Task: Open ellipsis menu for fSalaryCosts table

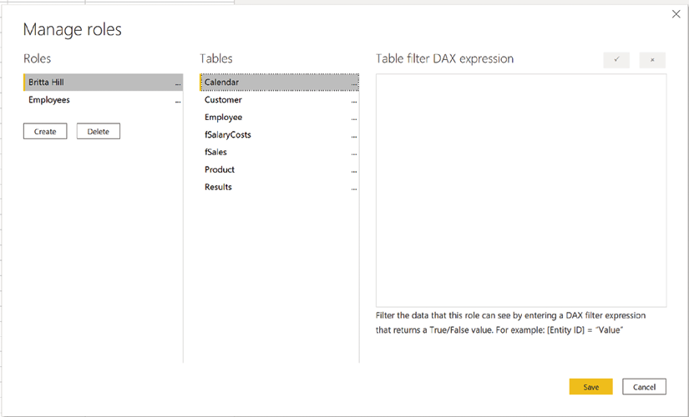Action: (x=354, y=136)
